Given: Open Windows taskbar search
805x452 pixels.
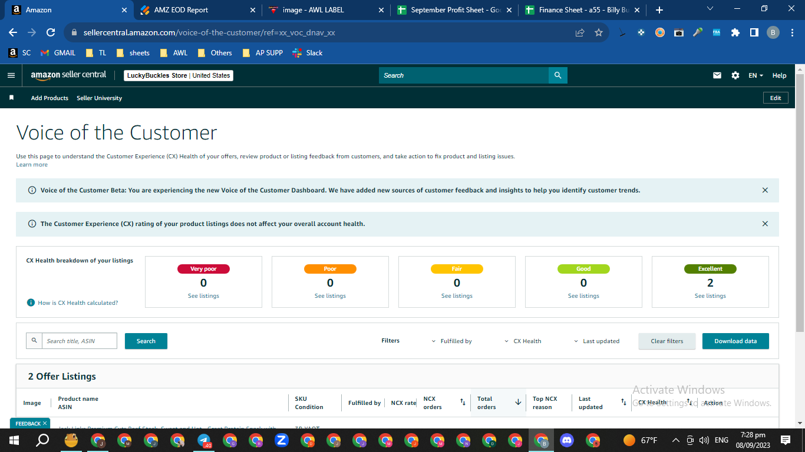Looking at the screenshot, I should (x=42, y=440).
